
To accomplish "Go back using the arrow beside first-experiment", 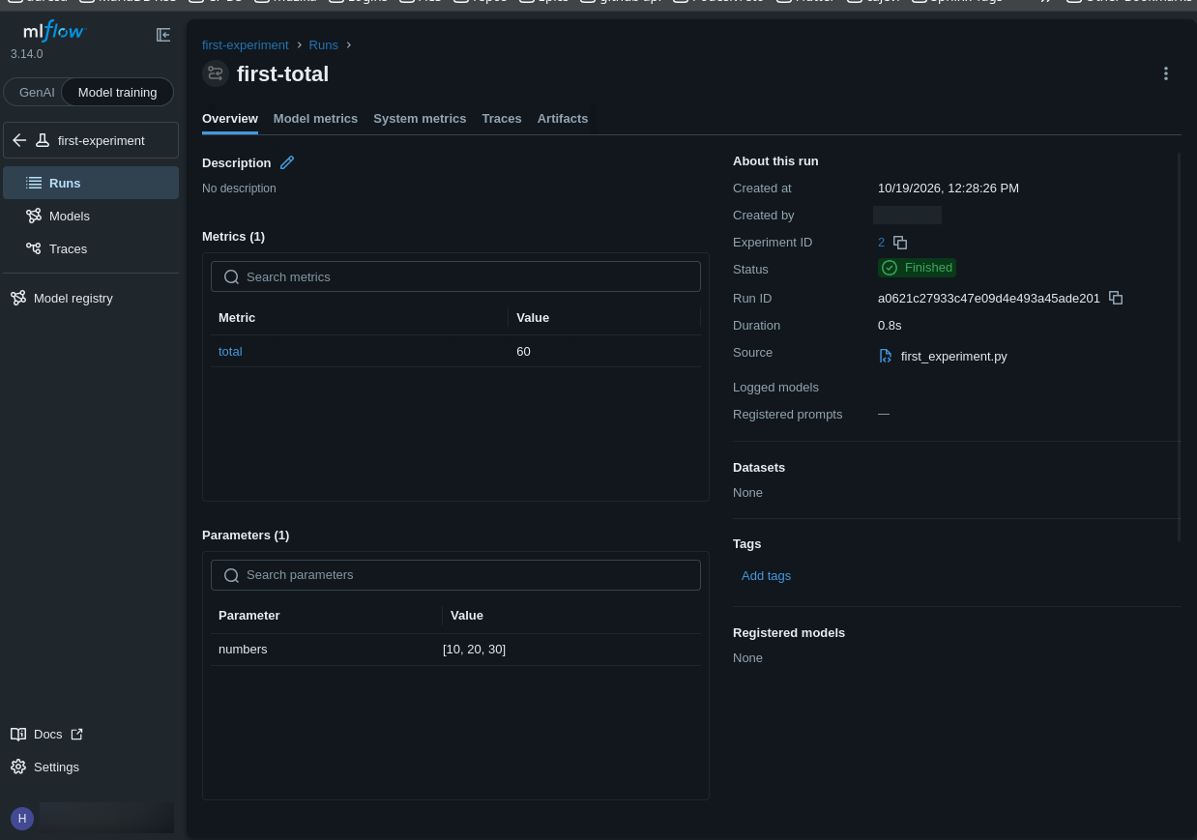I will point(19,140).
